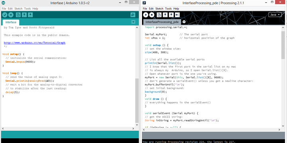
Task: Open the Processing Sketch menu
Action: tap(159, 9)
